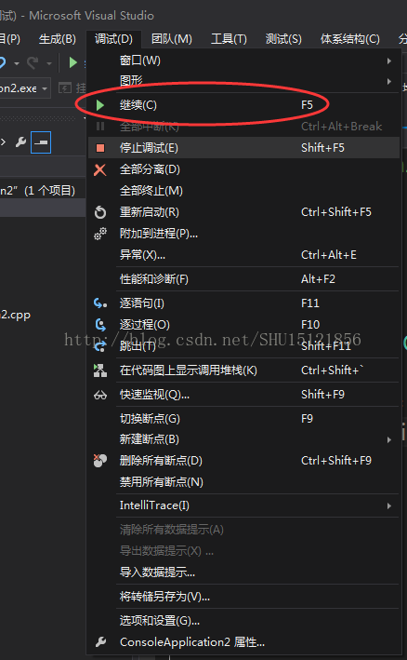The height and width of the screenshot is (660, 407).
Task: Choose 逐语句(I) menu item
Action: pos(243,303)
